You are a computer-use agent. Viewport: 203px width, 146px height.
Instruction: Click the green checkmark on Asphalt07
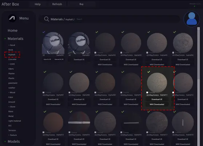(45, 72)
